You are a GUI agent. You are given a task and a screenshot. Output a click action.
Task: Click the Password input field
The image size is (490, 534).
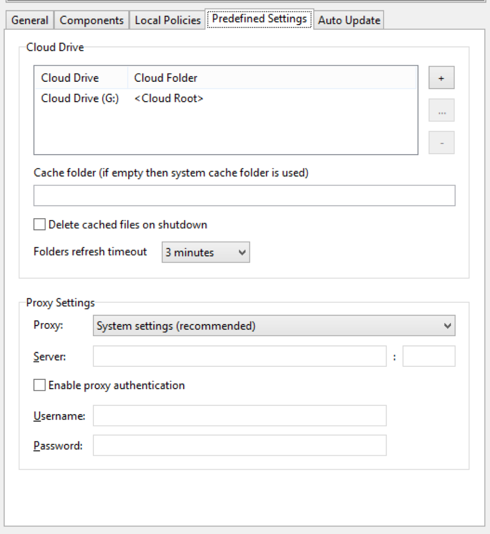coord(239,445)
